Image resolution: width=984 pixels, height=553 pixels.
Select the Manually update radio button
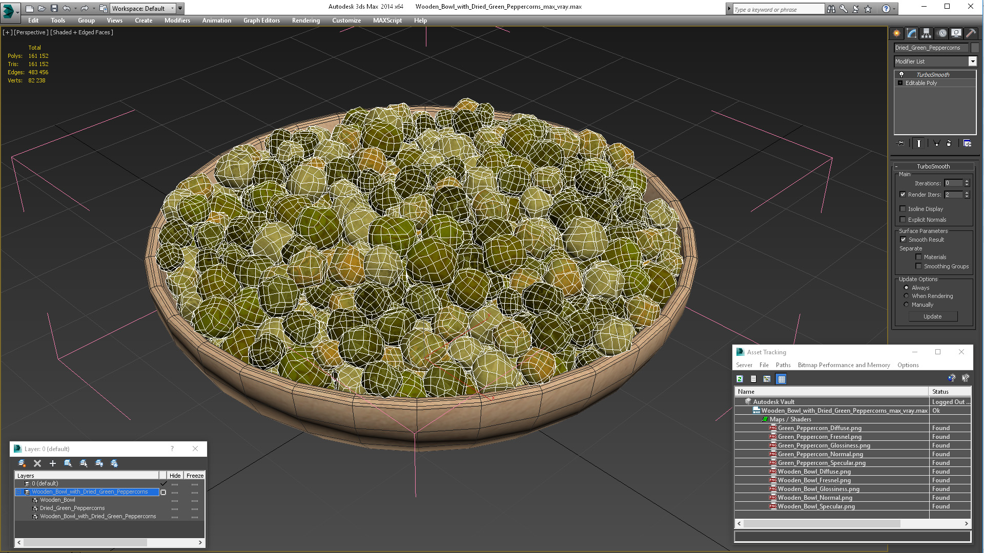pos(906,305)
